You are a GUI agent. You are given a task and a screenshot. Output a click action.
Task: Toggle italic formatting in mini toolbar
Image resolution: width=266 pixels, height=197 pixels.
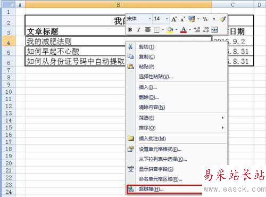pos(138,30)
